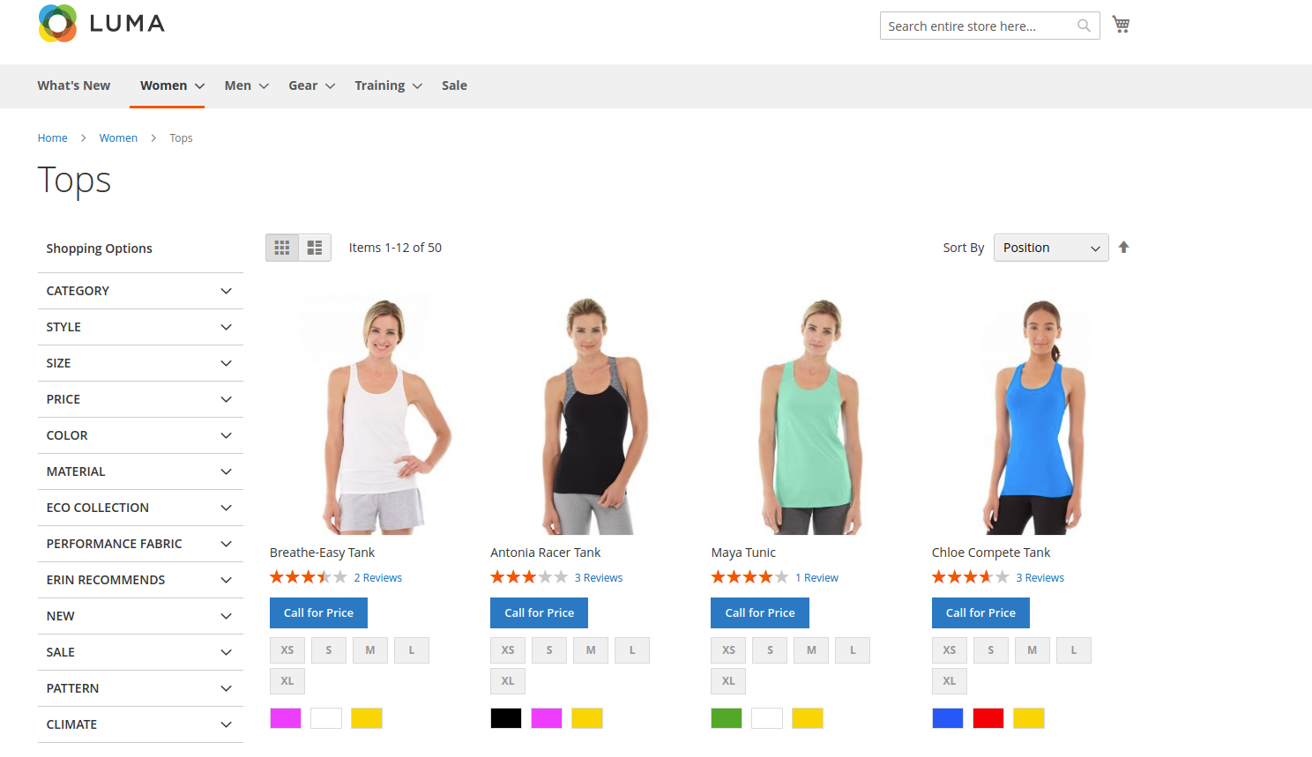Open the shopping cart icon

pyautogui.click(x=1121, y=25)
